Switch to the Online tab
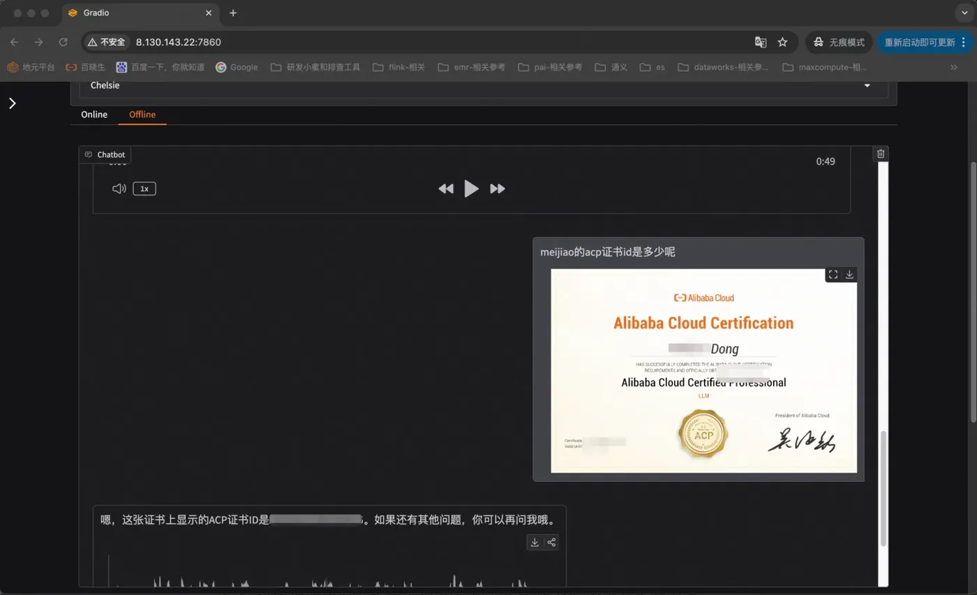Image resolution: width=977 pixels, height=595 pixels. 94,114
